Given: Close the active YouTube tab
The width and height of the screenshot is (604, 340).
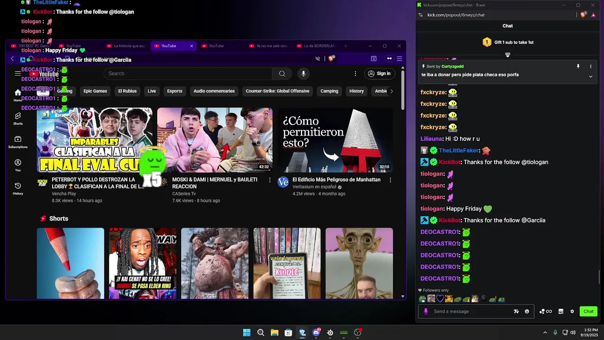Looking at the screenshot, I should 191,46.
